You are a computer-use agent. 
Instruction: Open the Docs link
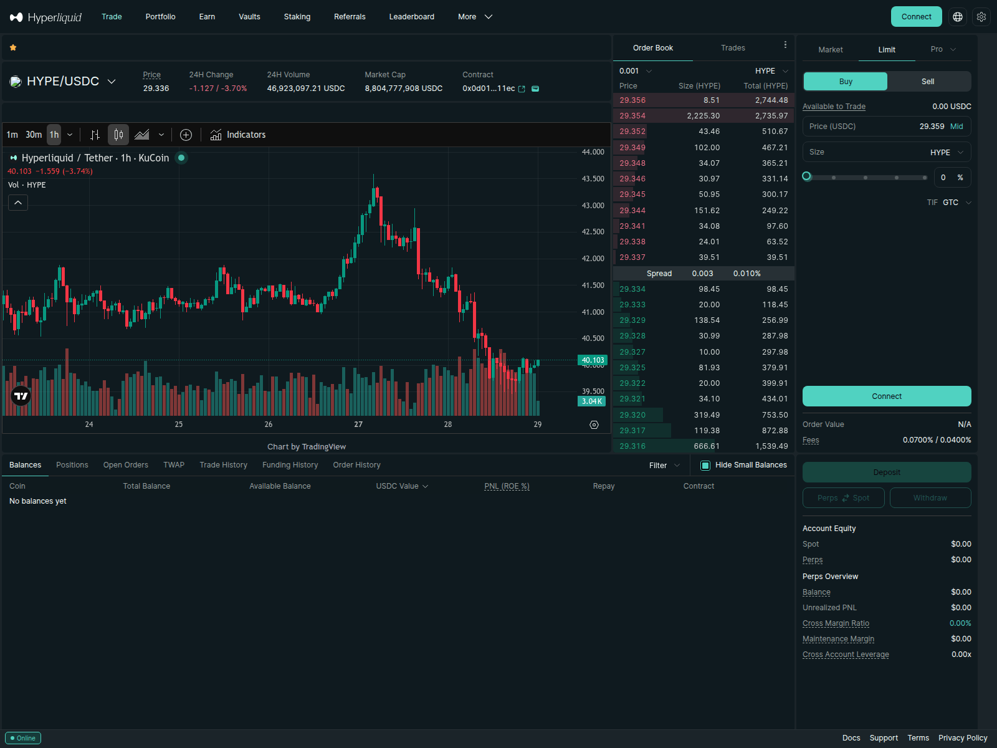(851, 738)
